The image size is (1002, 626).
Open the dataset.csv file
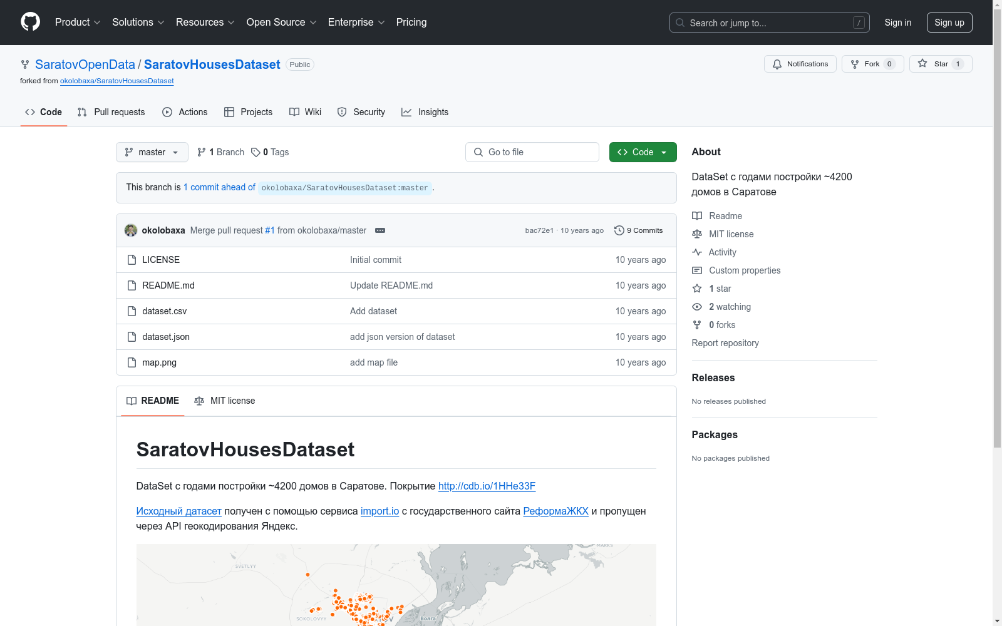click(x=165, y=311)
